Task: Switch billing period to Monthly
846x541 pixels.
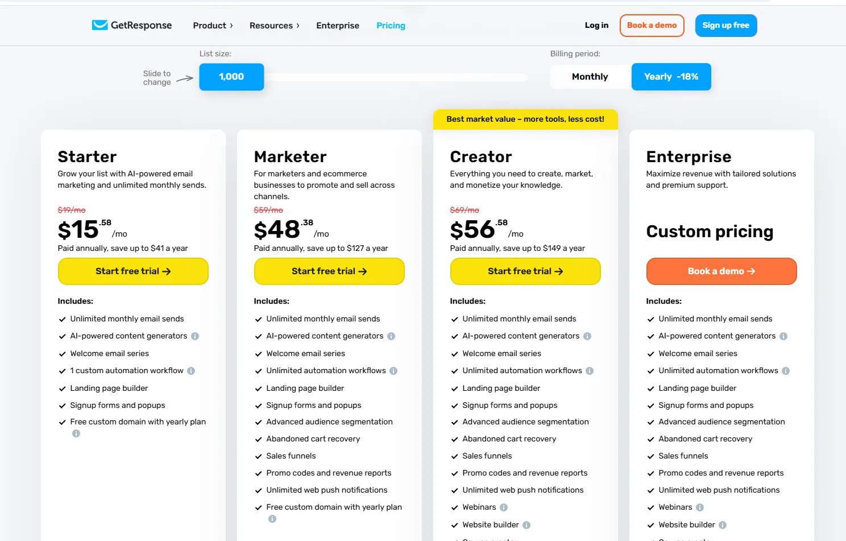Action: [x=590, y=76]
